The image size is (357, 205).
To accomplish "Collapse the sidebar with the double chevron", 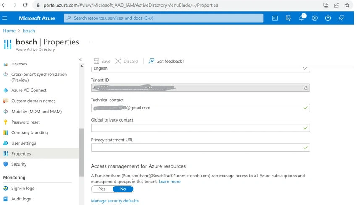I will 80,60.
